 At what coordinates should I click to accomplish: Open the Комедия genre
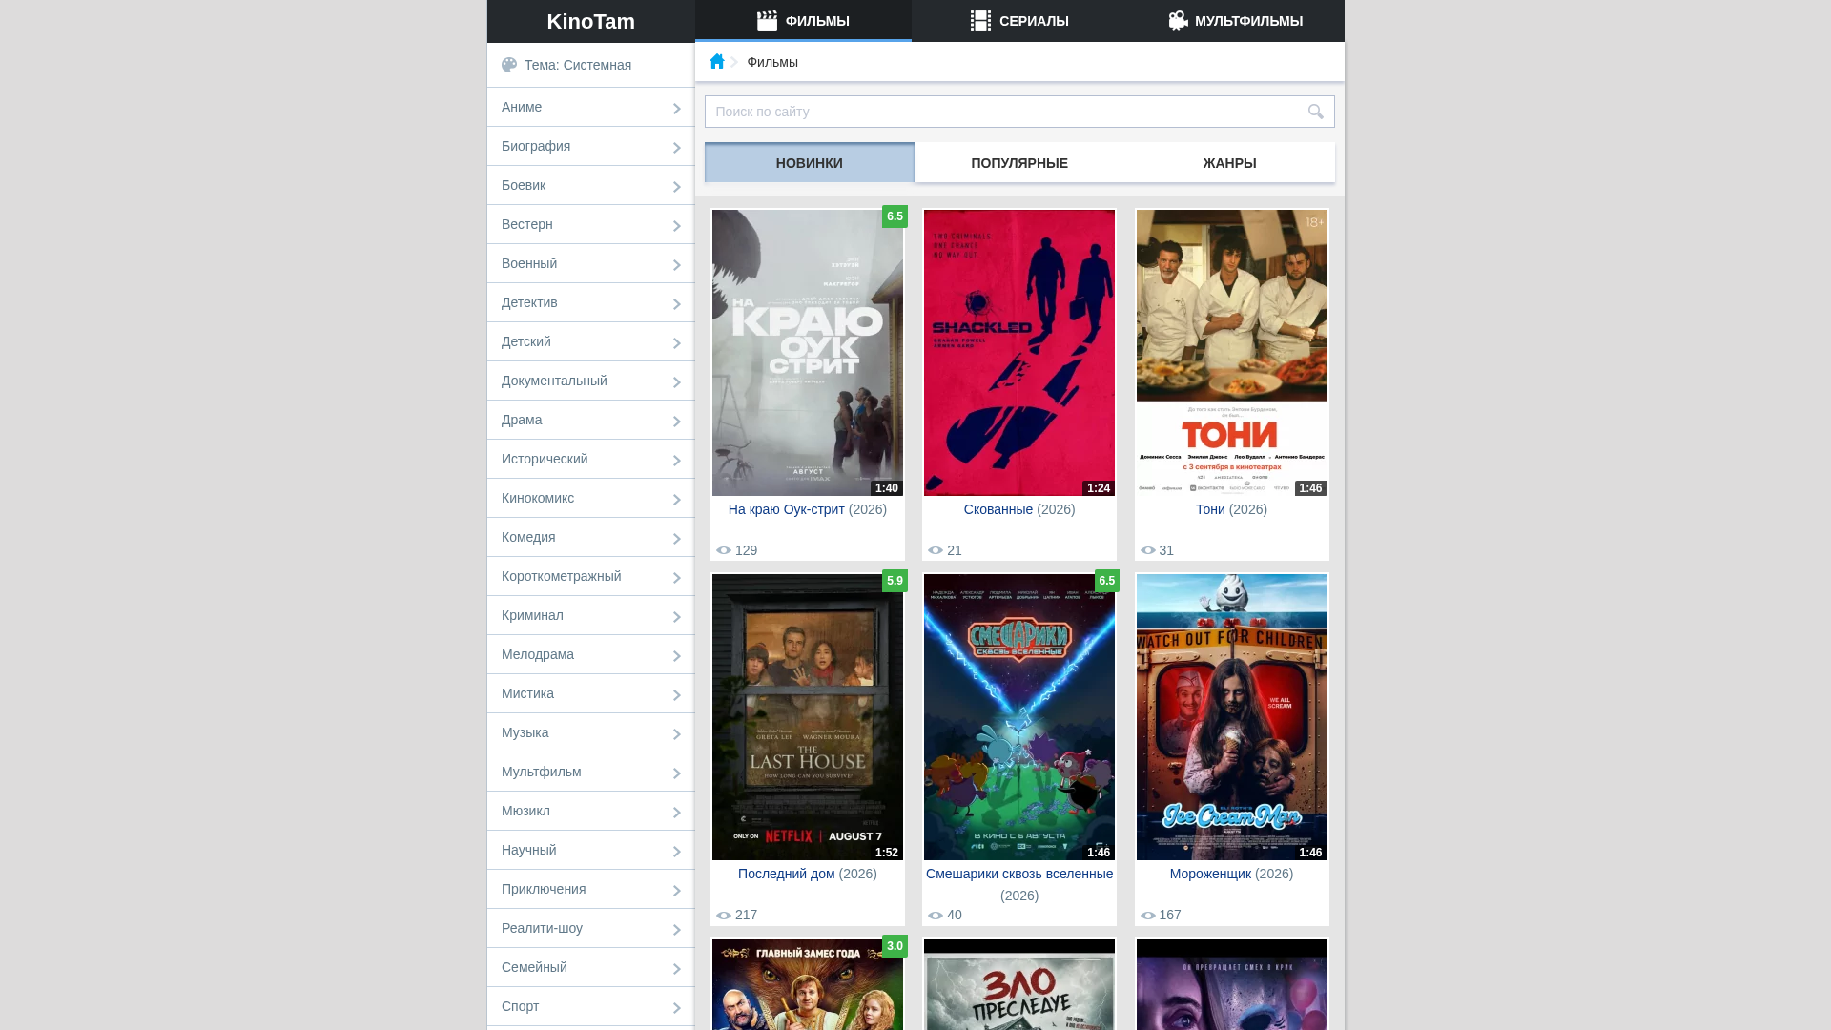point(590,537)
